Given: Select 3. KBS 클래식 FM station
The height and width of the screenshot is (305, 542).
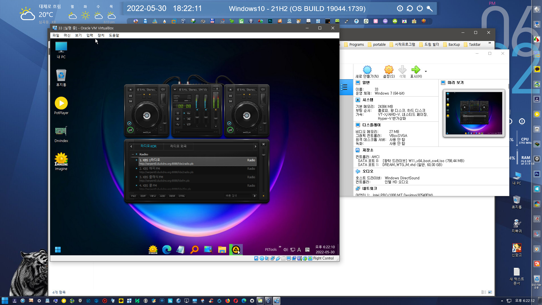Looking at the screenshot, I should pos(197,178).
